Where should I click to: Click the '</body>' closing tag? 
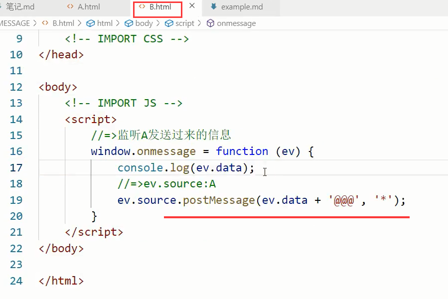point(61,248)
